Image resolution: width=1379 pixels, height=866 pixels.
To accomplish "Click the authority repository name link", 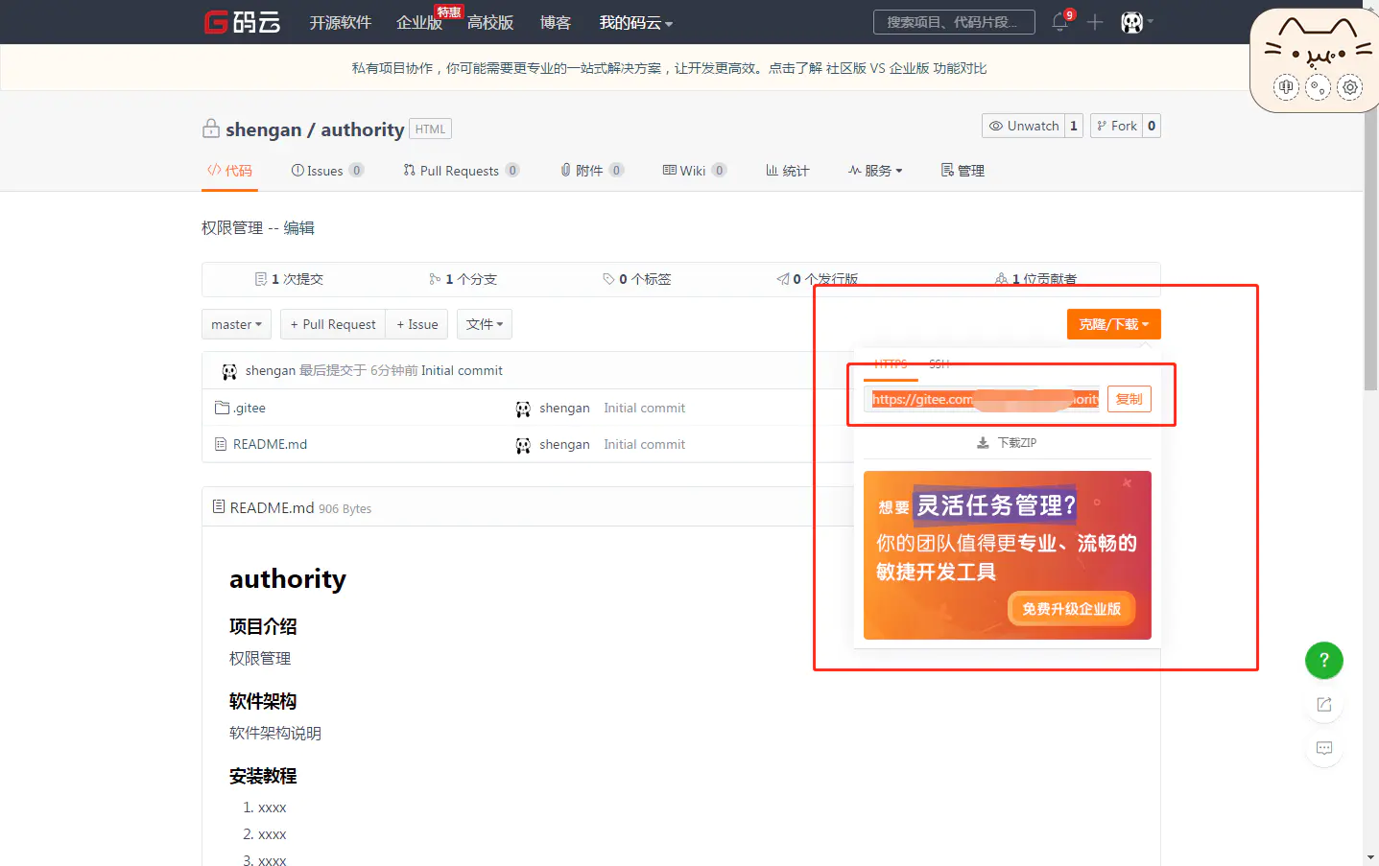I will [362, 129].
